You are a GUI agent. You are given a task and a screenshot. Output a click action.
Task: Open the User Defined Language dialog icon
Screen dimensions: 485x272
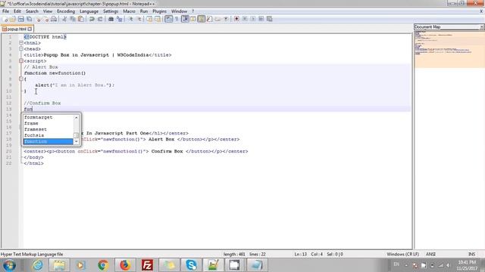click(x=193, y=19)
